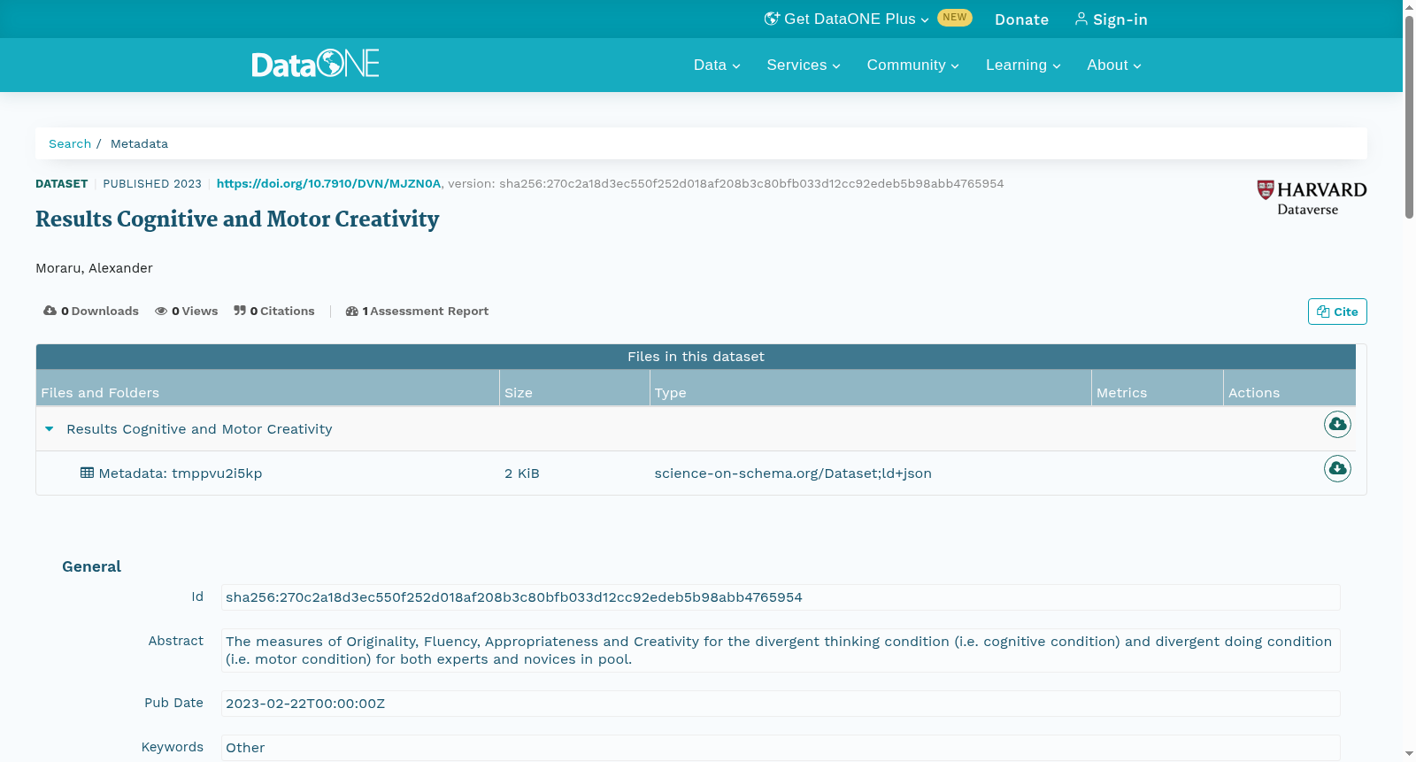The image size is (1416, 762).
Task: Open the Community menu
Action: pos(912,65)
